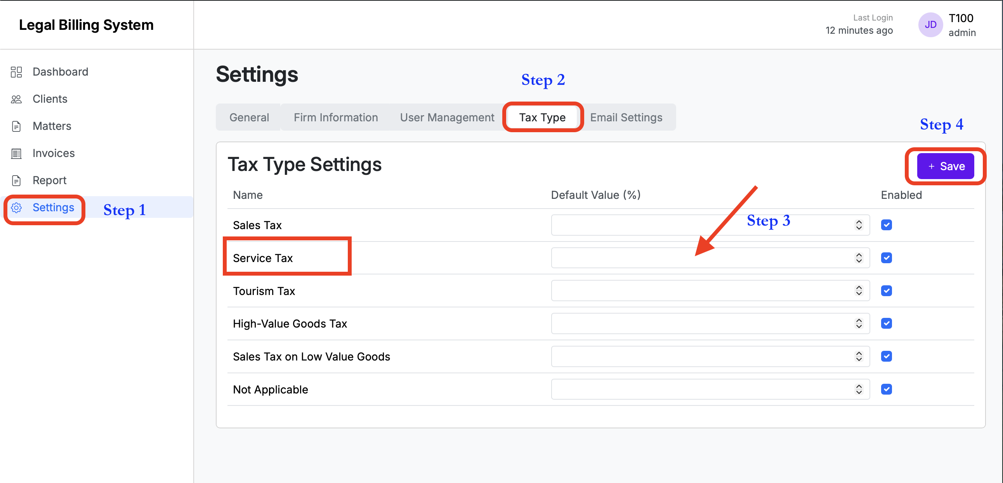Click High-Value Goods Tax stepper arrows

tap(859, 324)
